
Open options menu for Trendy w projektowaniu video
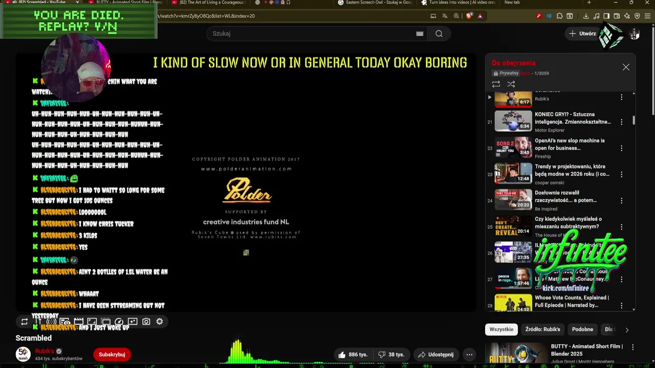621,174
